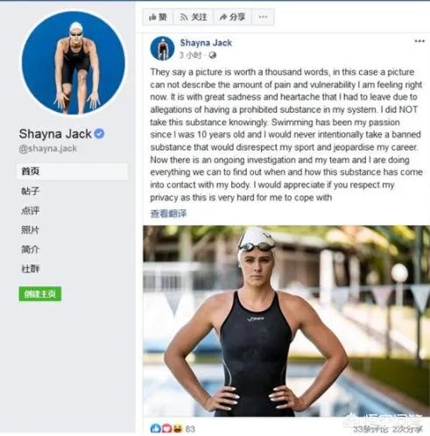Click 查看翻译 to translate post
The image size is (430, 436).
pos(168,214)
